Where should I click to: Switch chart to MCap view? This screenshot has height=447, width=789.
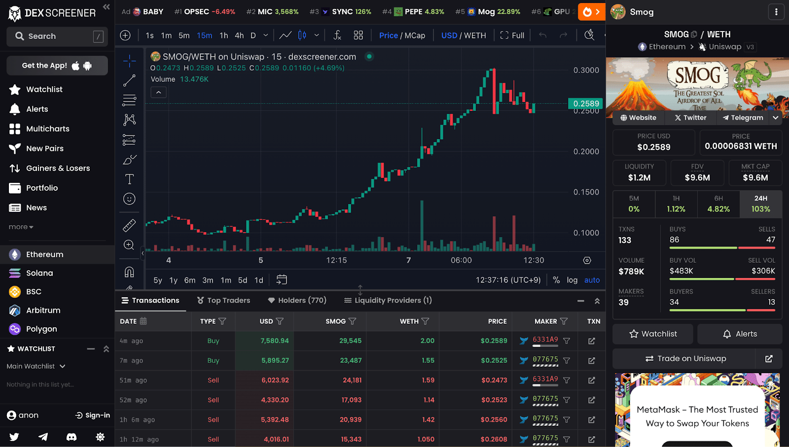point(415,35)
